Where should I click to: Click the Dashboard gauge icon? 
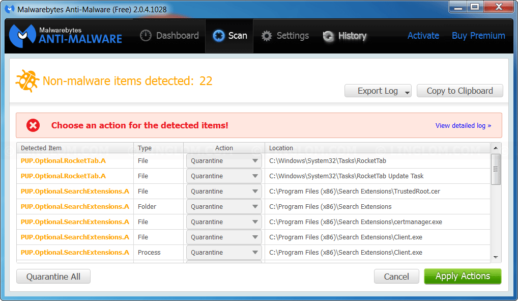pyautogui.click(x=146, y=35)
